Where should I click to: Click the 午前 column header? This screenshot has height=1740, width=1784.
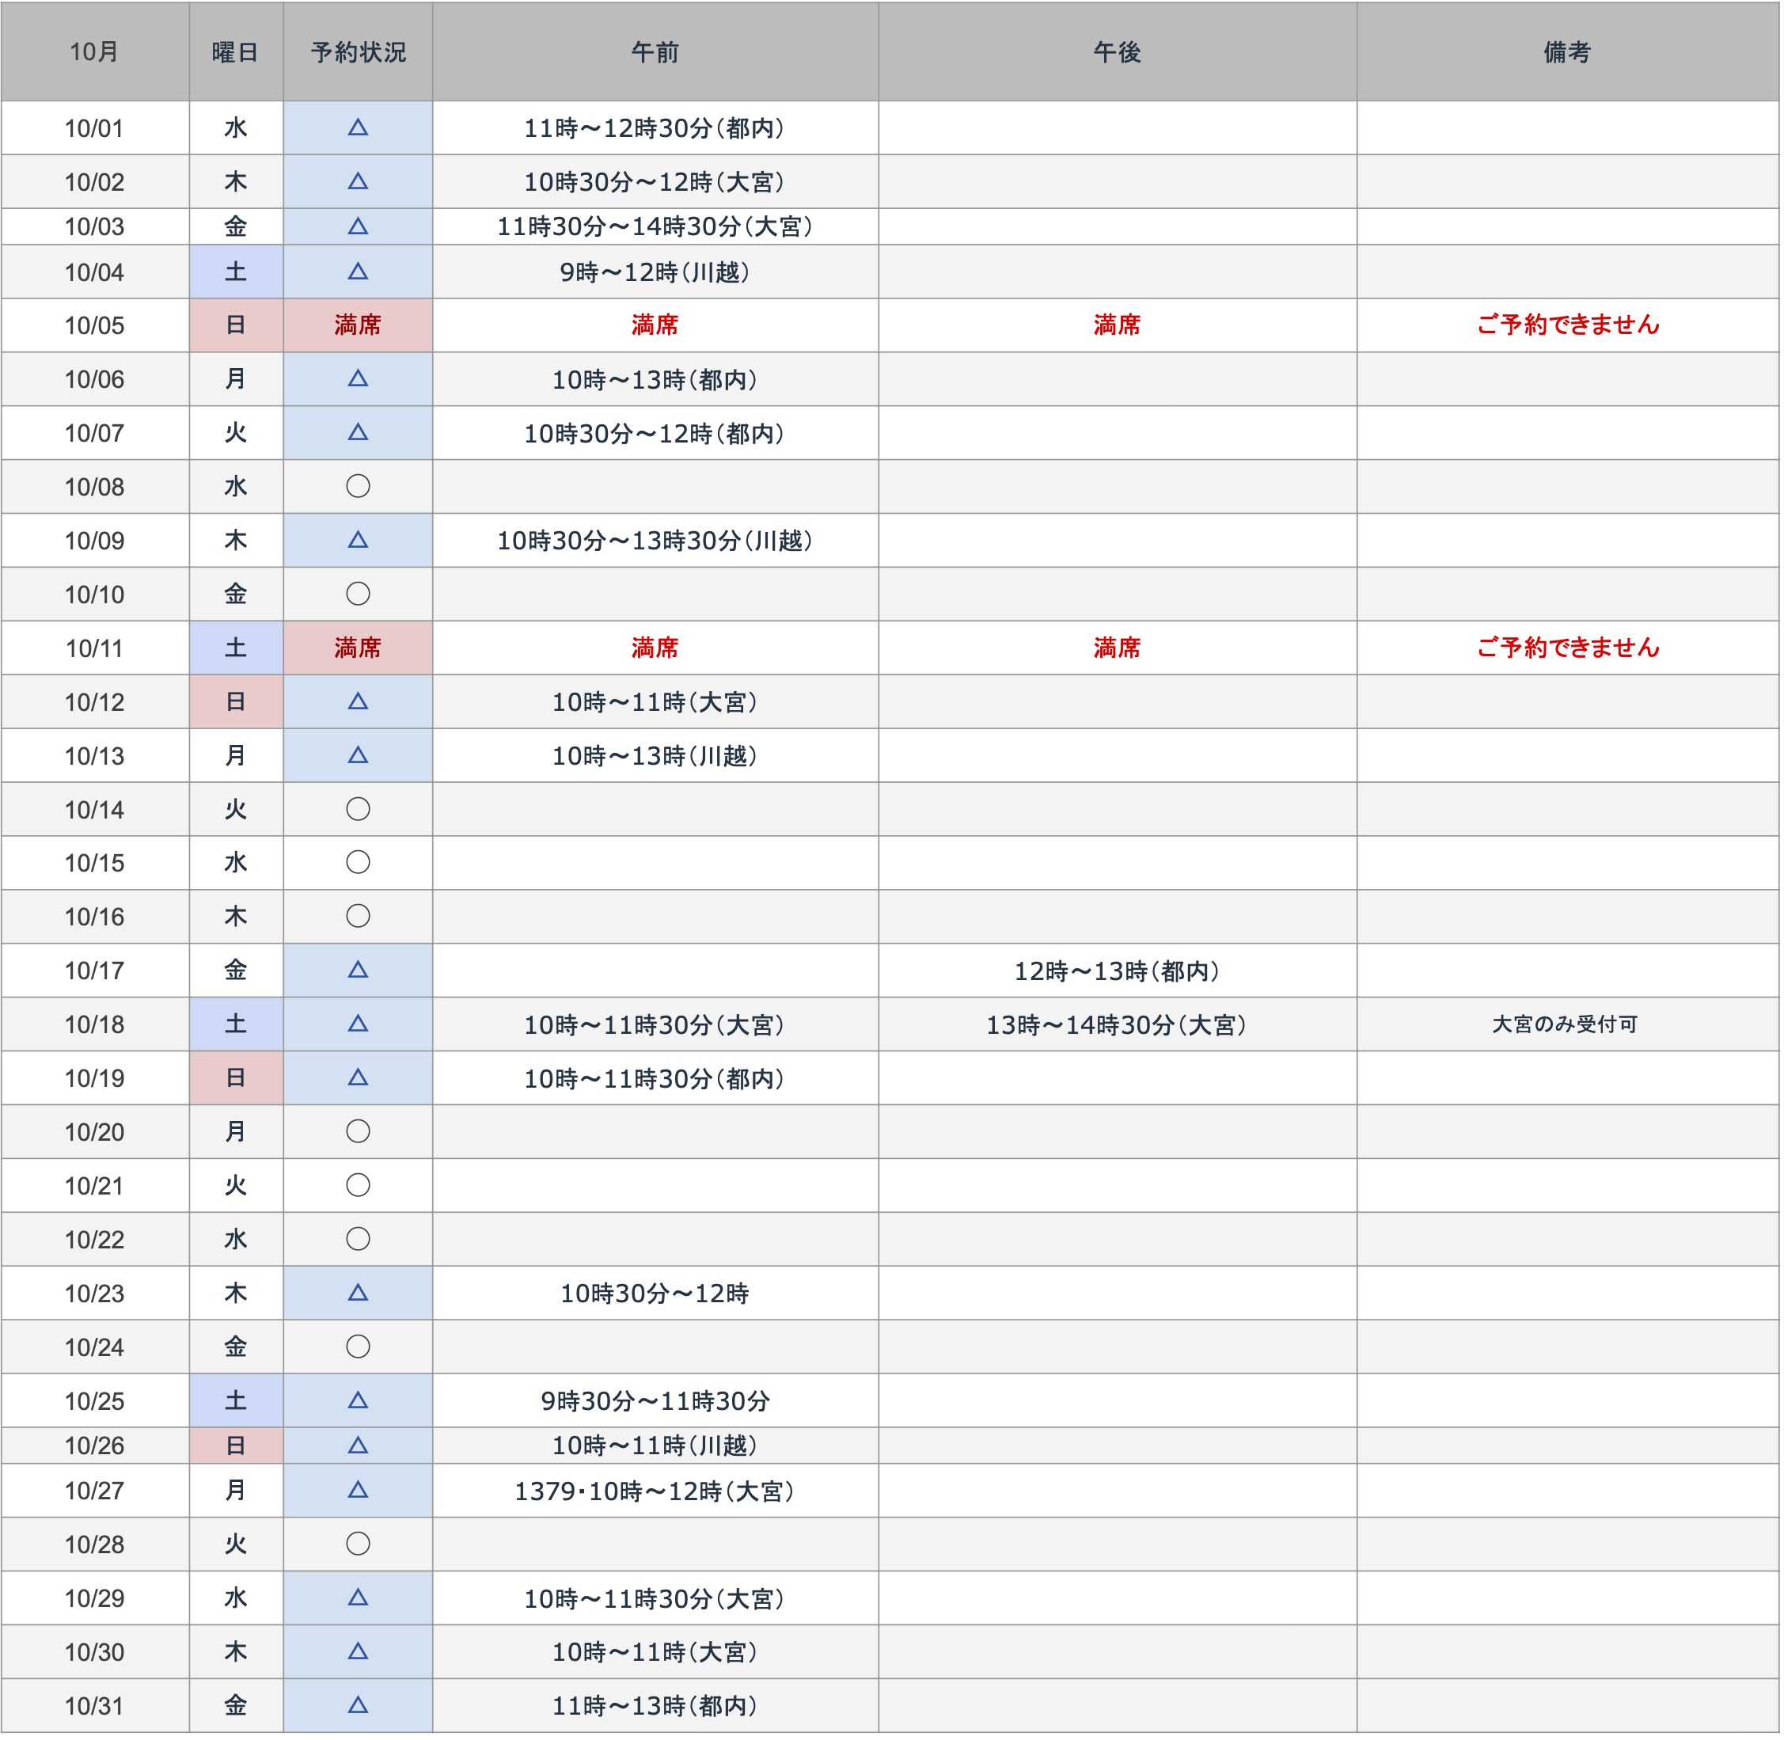pos(655,52)
